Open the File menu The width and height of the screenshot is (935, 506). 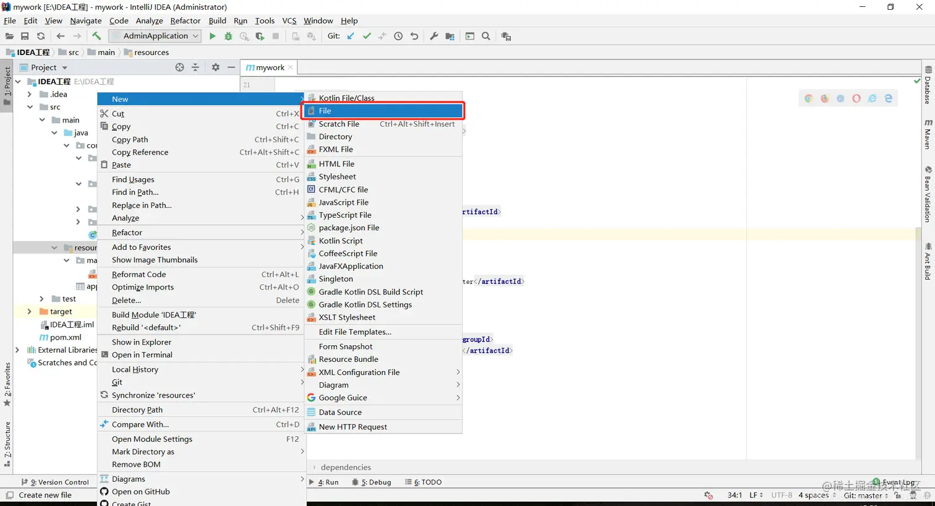(10, 20)
